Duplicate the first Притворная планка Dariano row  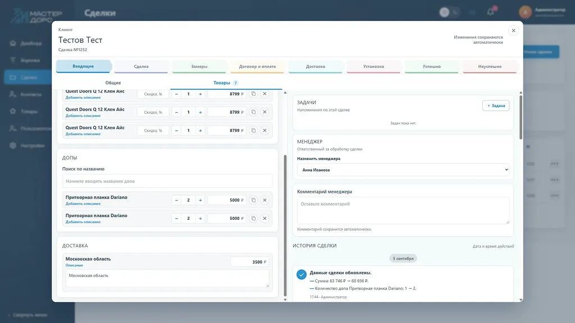point(253,200)
